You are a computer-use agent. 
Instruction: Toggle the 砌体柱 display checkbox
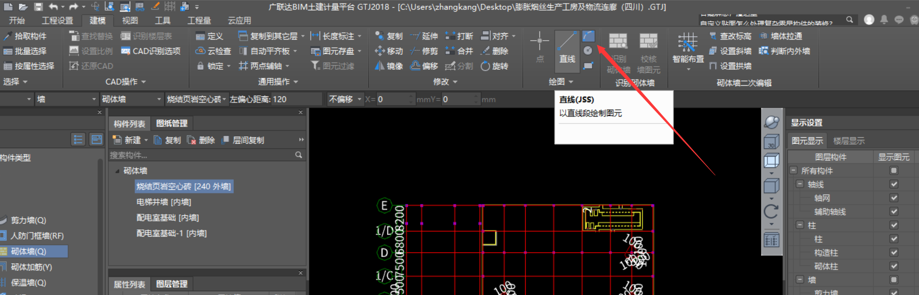[894, 266]
